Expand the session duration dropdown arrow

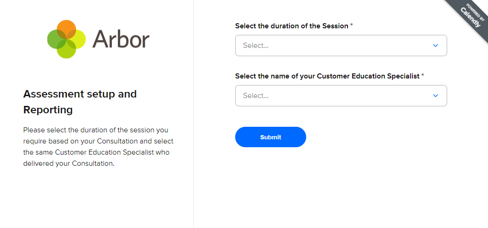(435, 46)
